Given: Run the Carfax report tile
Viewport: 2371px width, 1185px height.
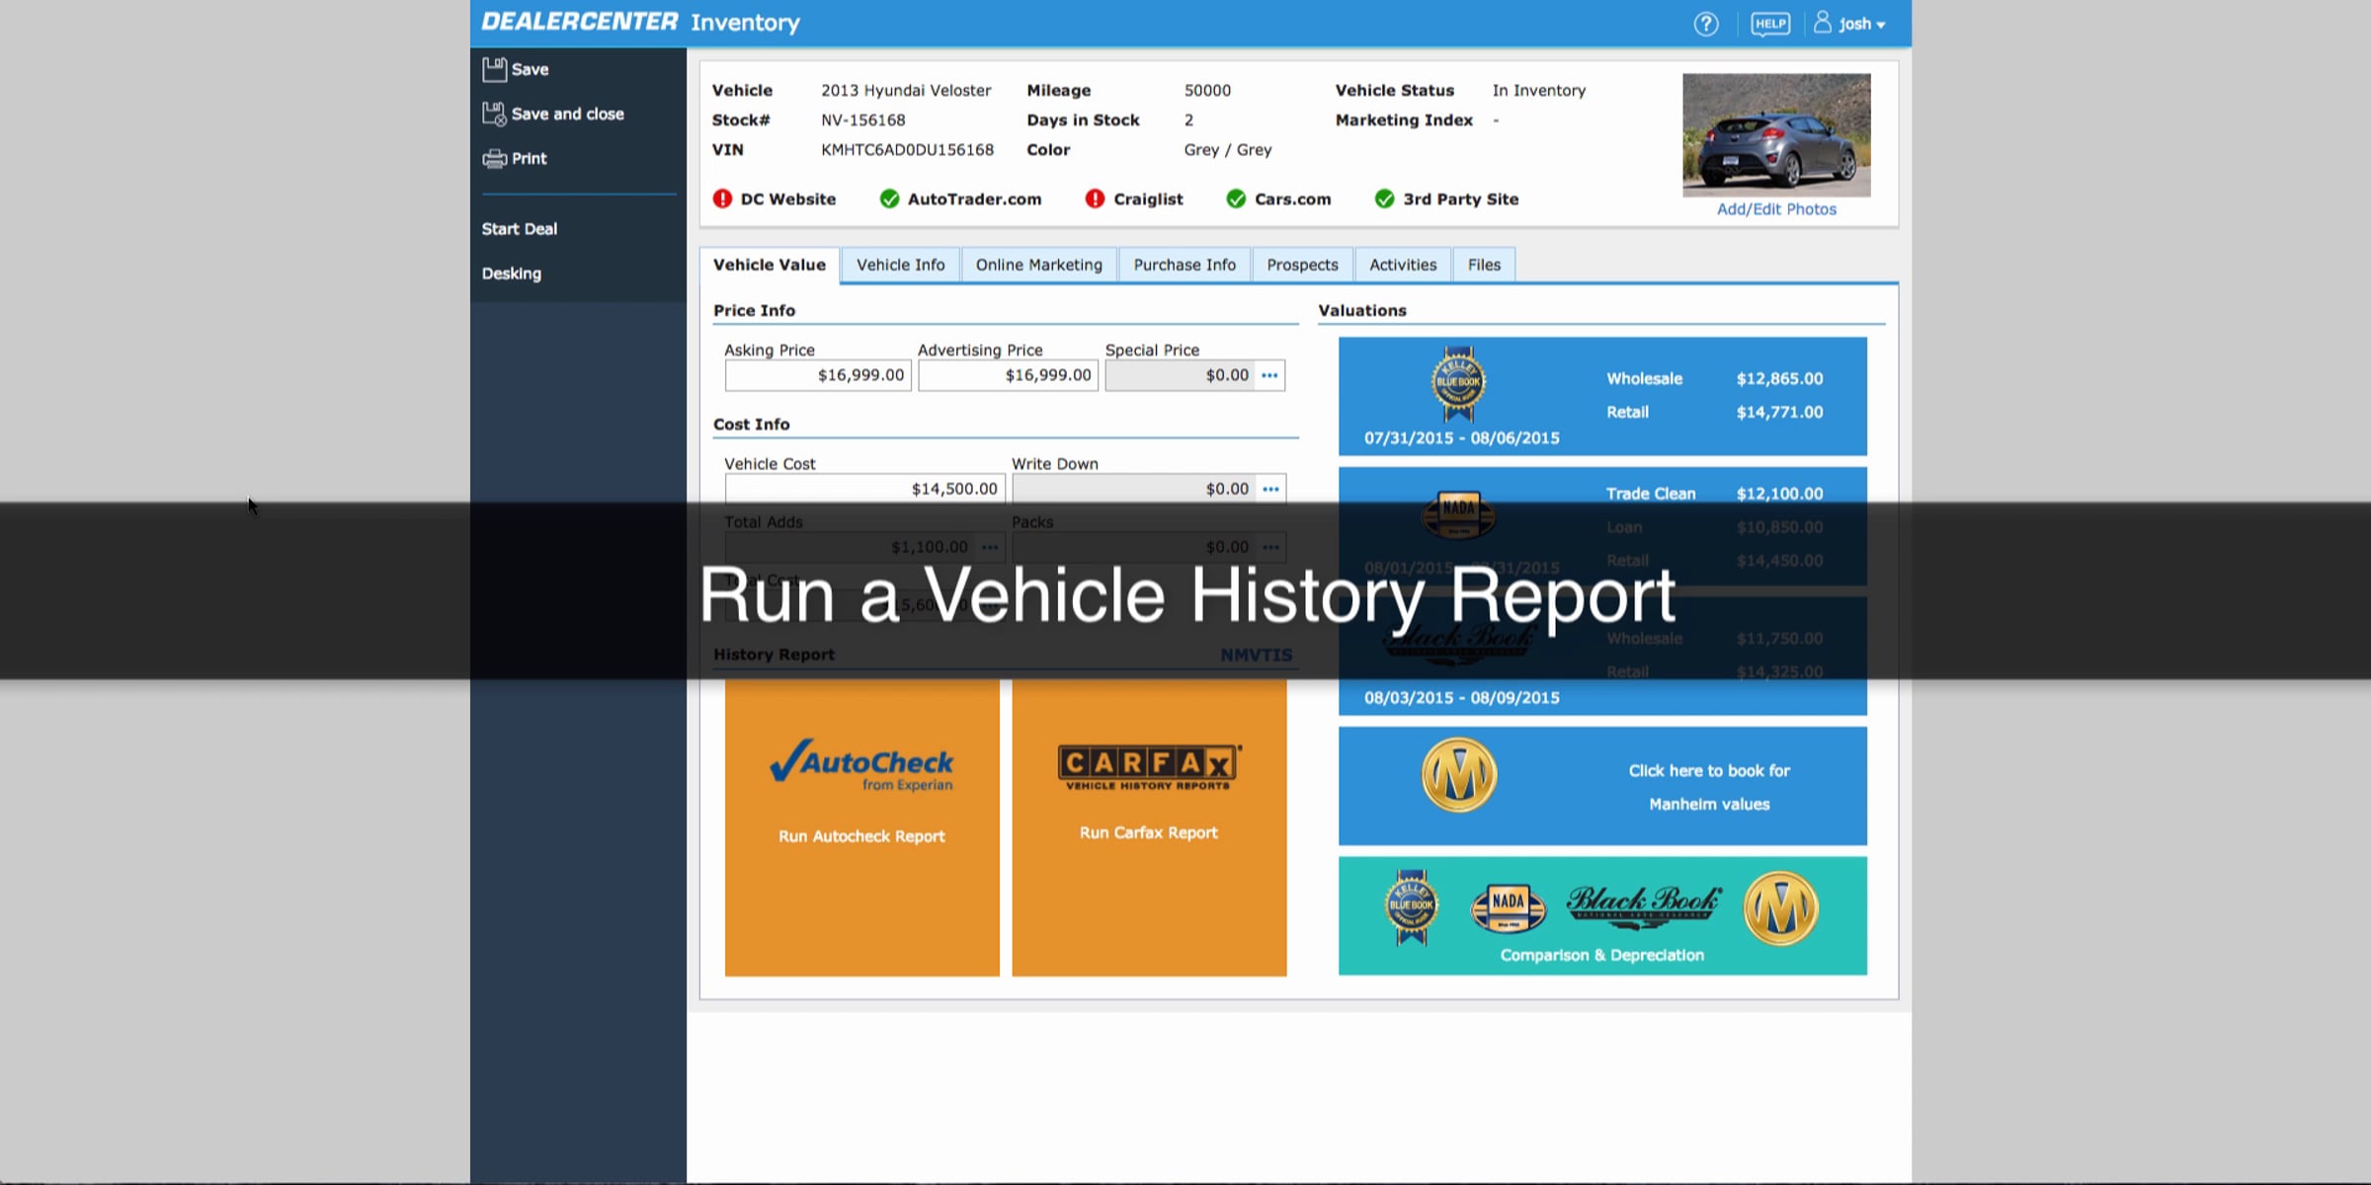Looking at the screenshot, I should click(1149, 828).
